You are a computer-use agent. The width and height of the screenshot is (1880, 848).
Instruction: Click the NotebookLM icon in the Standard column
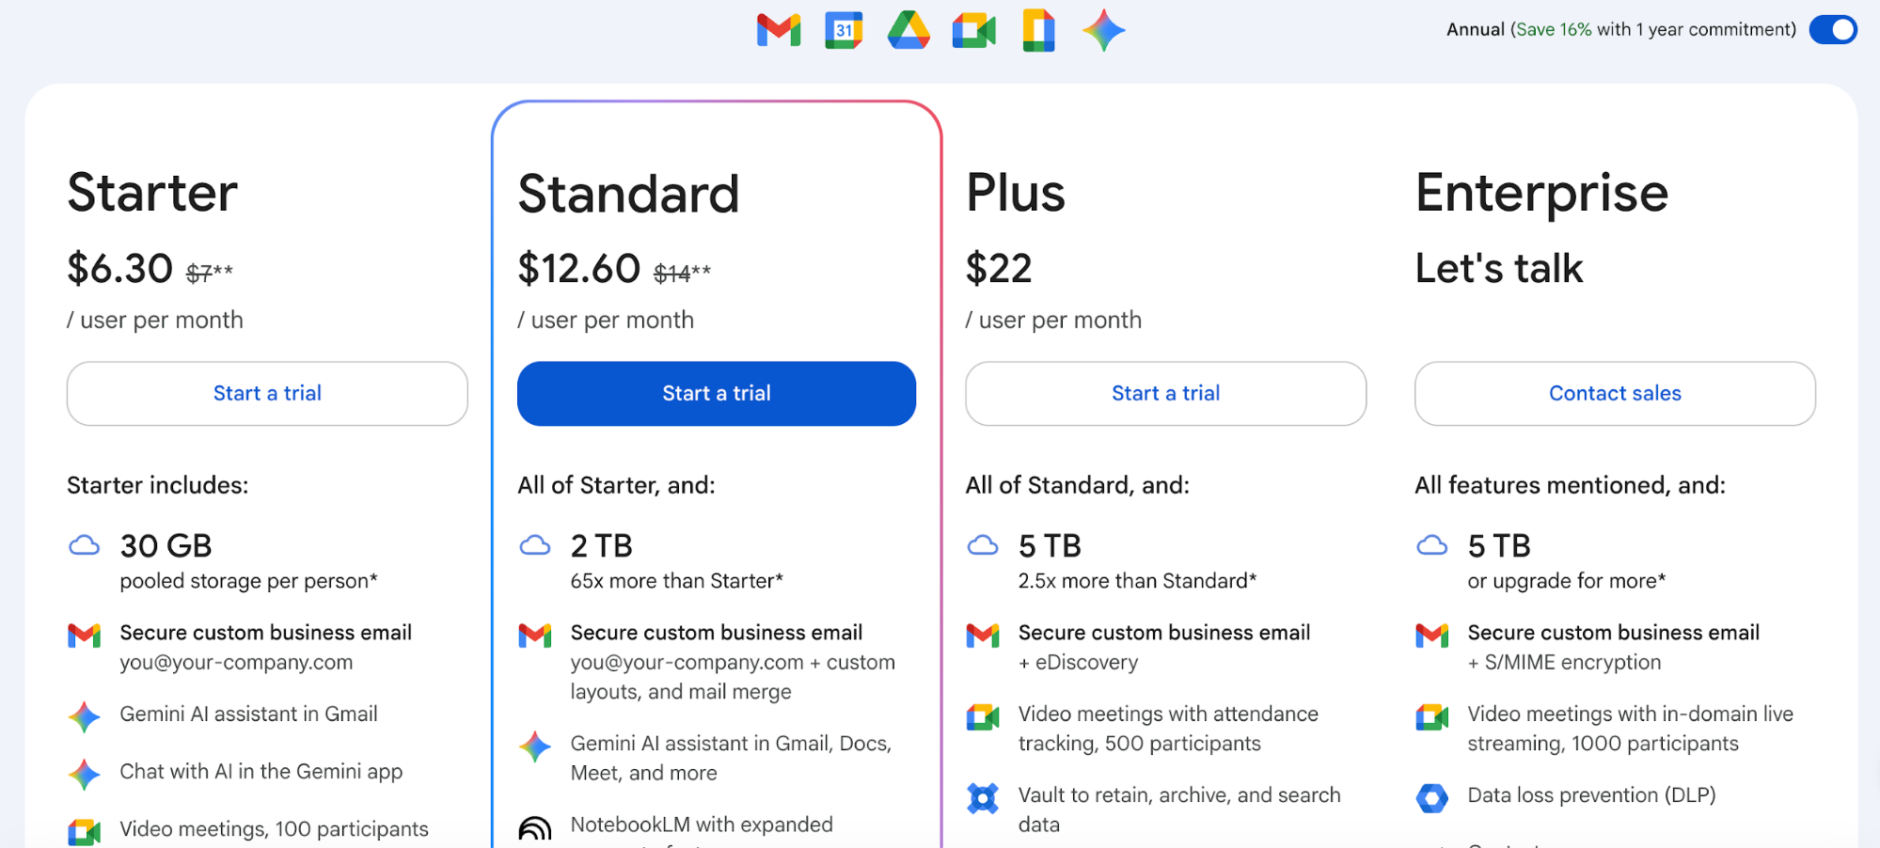(533, 828)
